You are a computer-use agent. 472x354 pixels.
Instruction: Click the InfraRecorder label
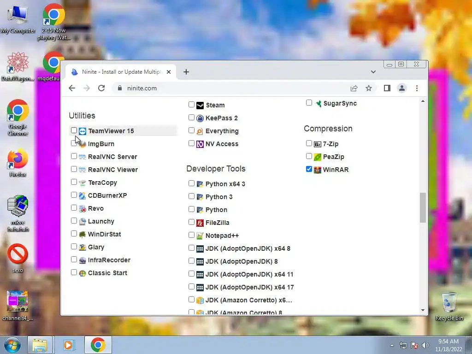[109, 260]
